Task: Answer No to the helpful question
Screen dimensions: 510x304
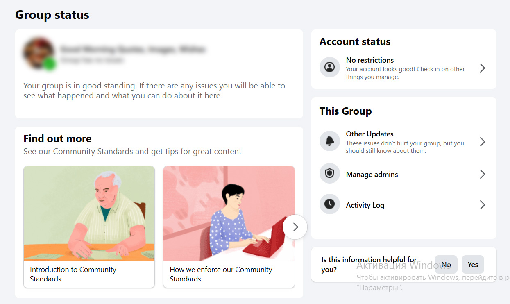Action: pos(446,265)
